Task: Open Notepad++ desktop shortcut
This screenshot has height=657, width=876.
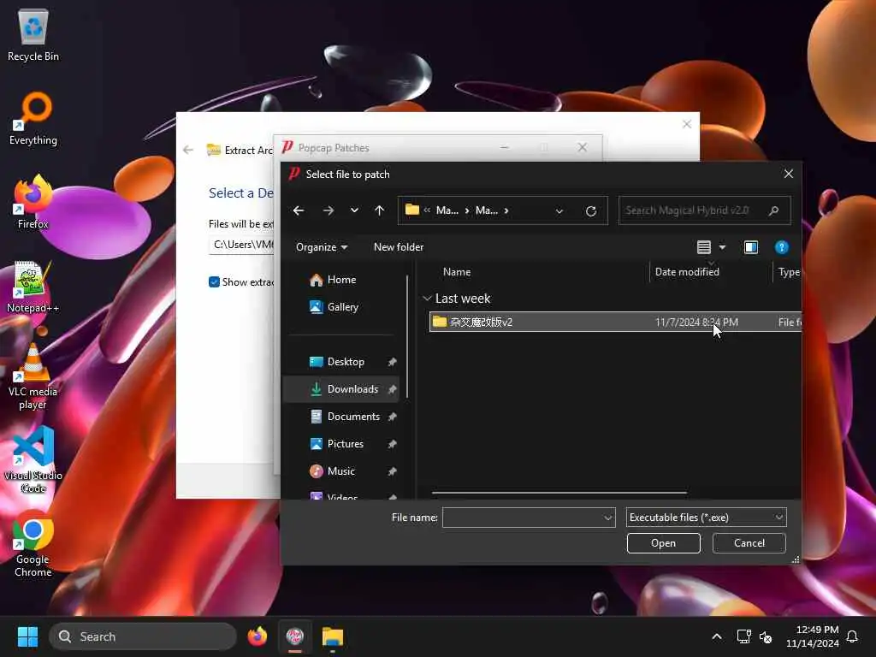Action: [x=33, y=287]
